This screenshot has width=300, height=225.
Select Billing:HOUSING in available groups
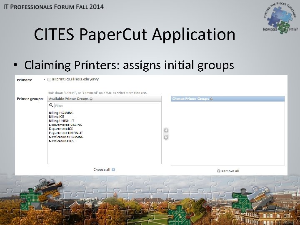(61, 112)
